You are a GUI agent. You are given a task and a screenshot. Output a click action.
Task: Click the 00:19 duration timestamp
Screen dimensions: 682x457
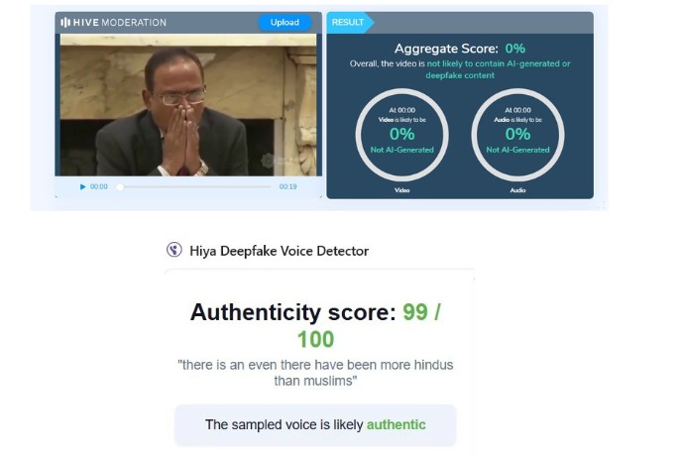(x=287, y=186)
